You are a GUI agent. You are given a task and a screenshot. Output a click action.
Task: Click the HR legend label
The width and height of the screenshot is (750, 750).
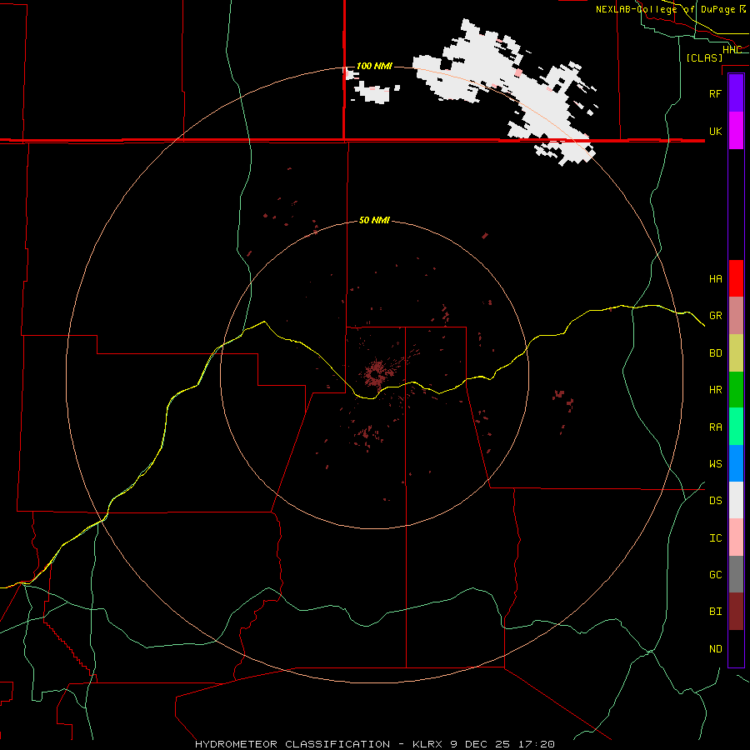tap(715, 390)
